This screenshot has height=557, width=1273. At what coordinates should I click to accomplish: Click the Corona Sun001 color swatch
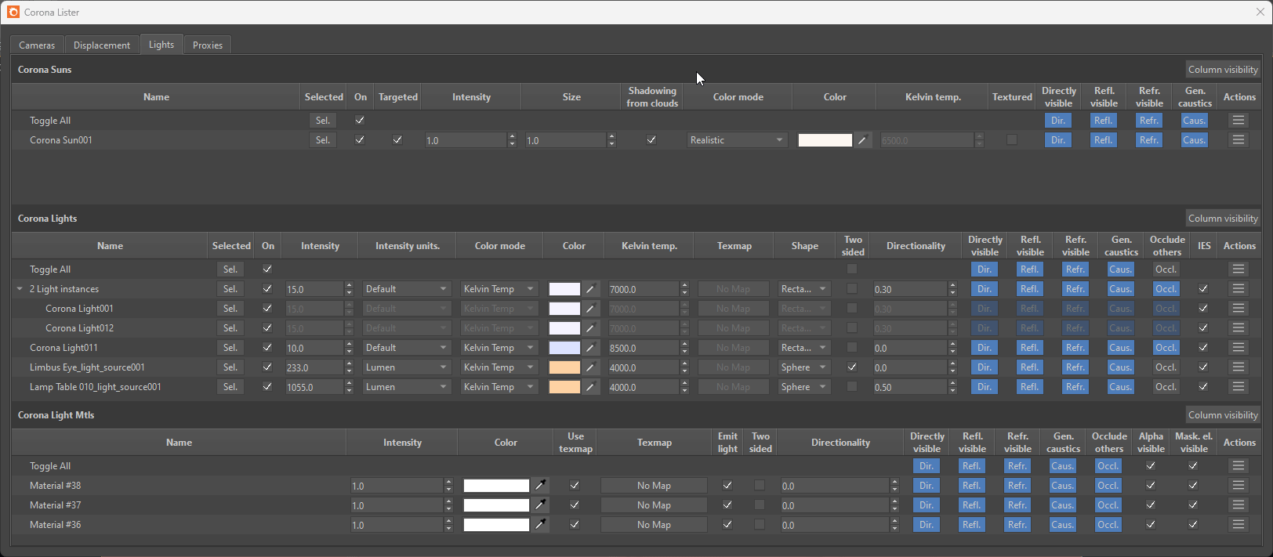coord(825,140)
